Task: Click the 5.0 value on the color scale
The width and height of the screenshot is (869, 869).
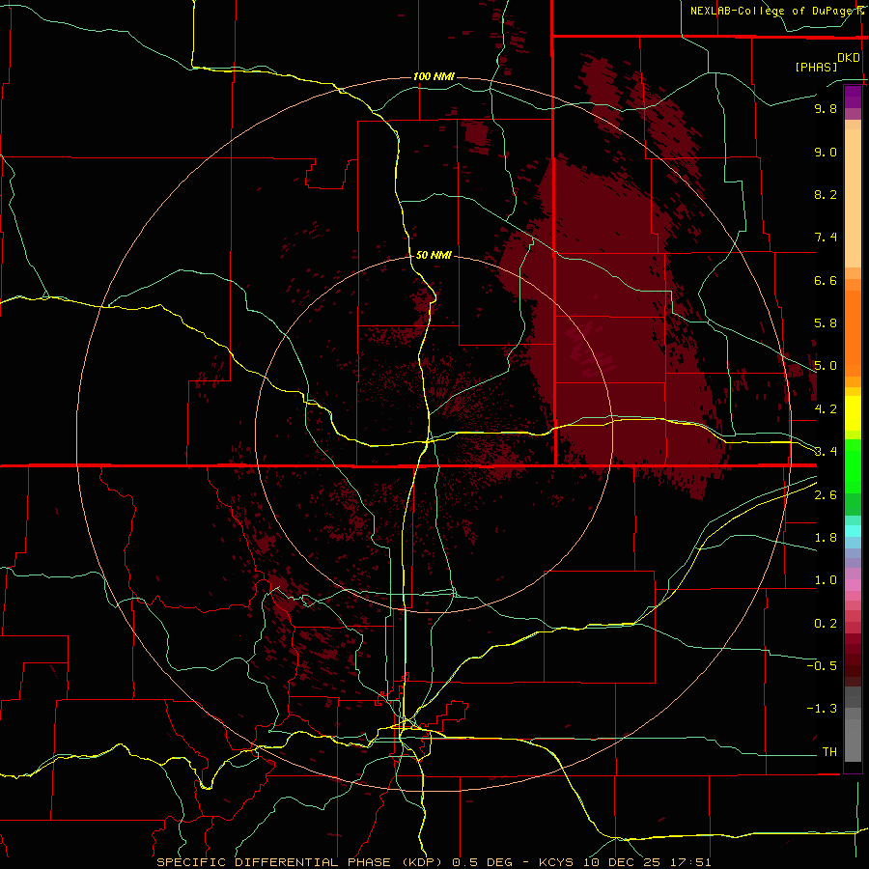Action: click(826, 366)
